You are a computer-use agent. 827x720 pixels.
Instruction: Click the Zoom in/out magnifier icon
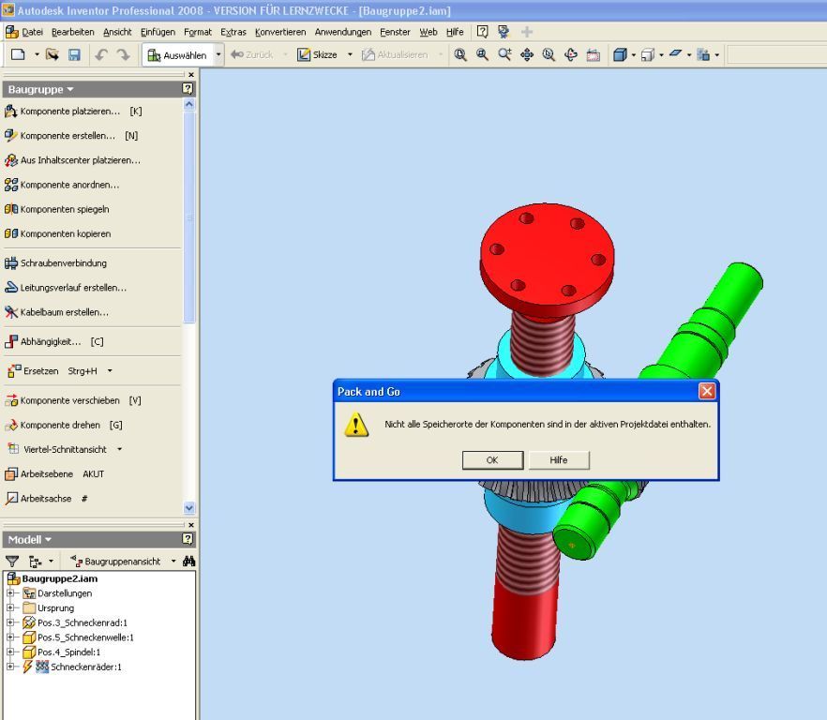pos(504,54)
